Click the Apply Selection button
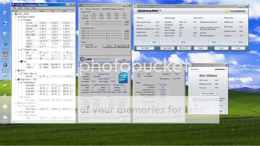The width and height of the screenshot is (260, 146). [x=122, y=46]
